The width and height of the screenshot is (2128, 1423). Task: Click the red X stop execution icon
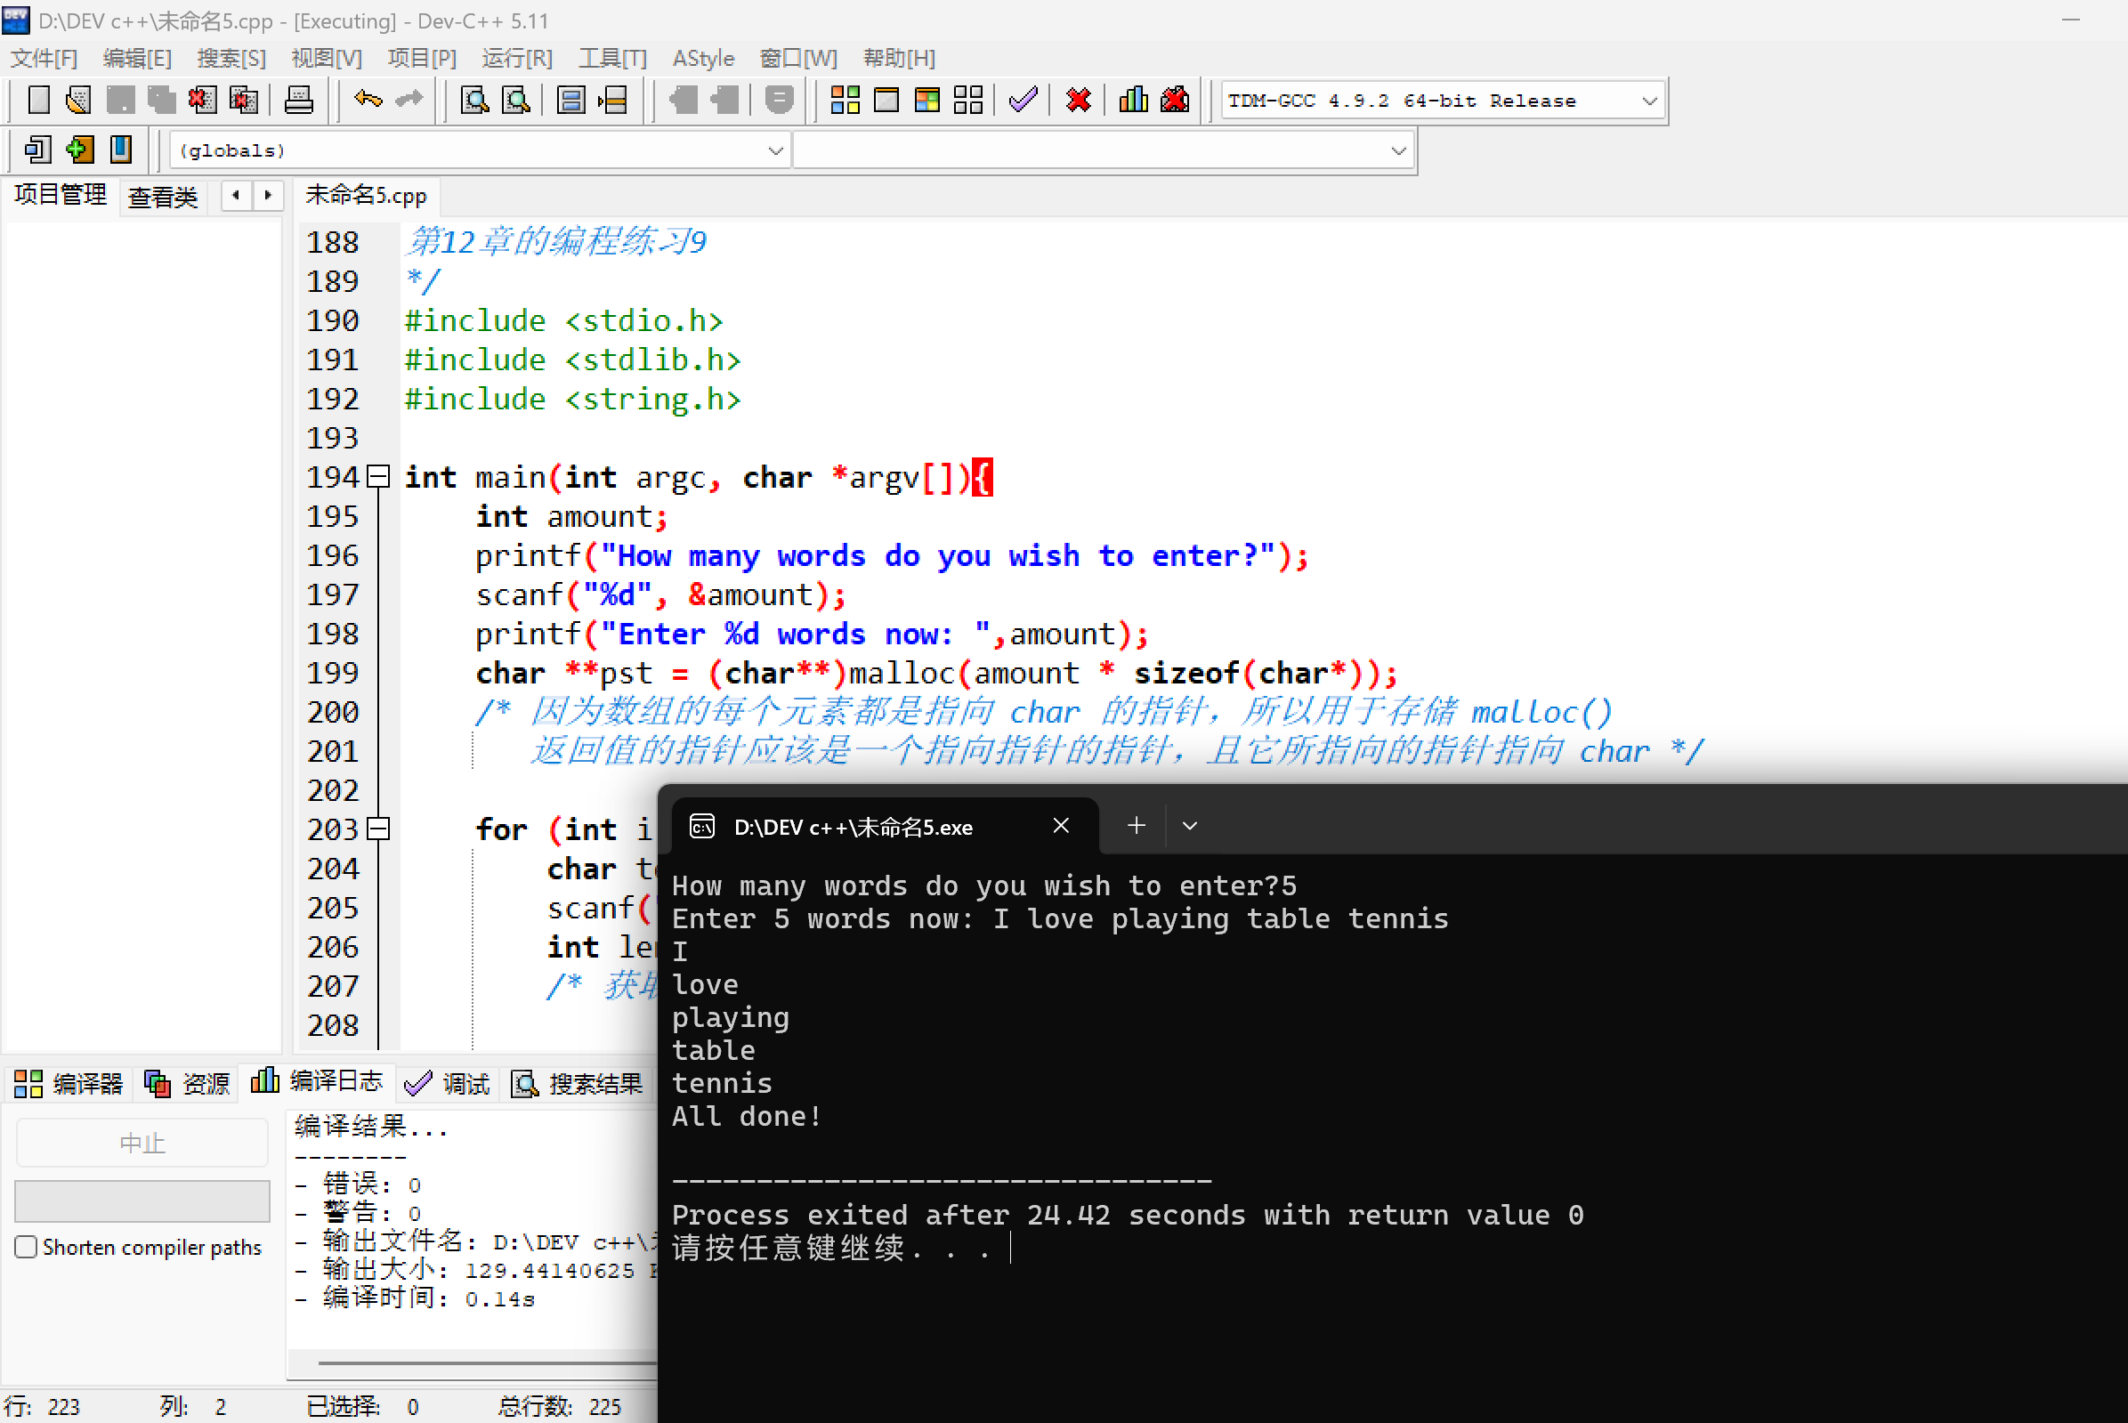click(x=1078, y=100)
